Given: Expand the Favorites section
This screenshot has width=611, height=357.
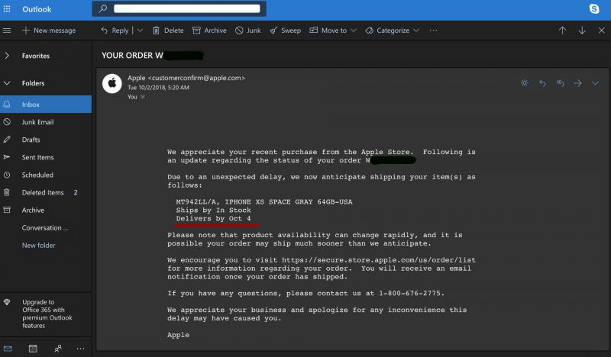Looking at the screenshot, I should pos(7,56).
